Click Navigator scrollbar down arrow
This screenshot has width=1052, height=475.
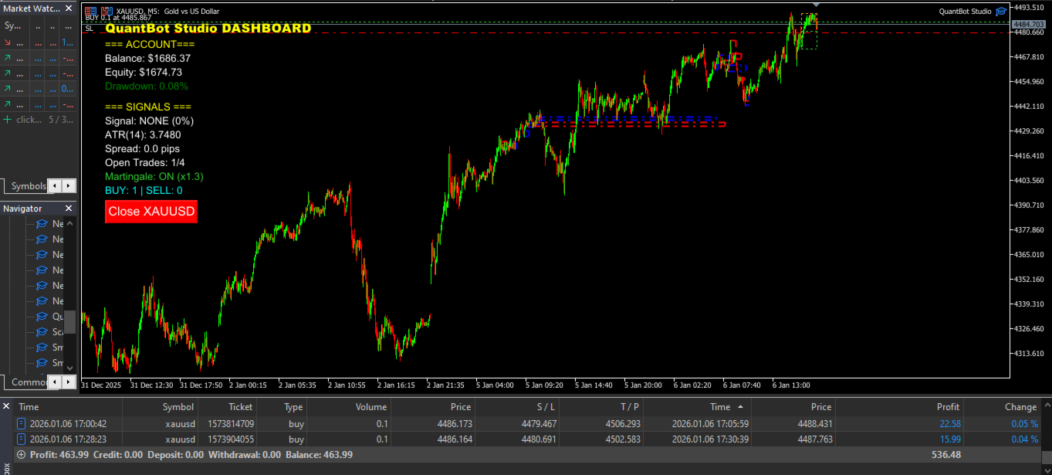(x=70, y=368)
